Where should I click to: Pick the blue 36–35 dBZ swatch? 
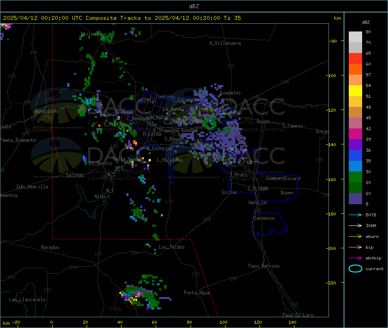355,155
